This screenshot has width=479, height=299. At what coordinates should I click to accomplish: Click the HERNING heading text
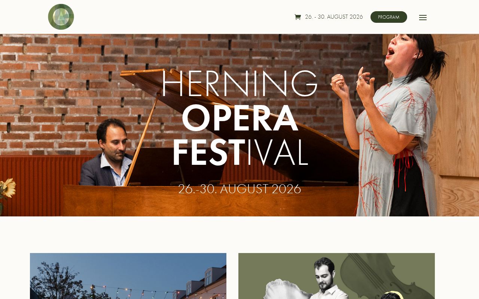239,84
